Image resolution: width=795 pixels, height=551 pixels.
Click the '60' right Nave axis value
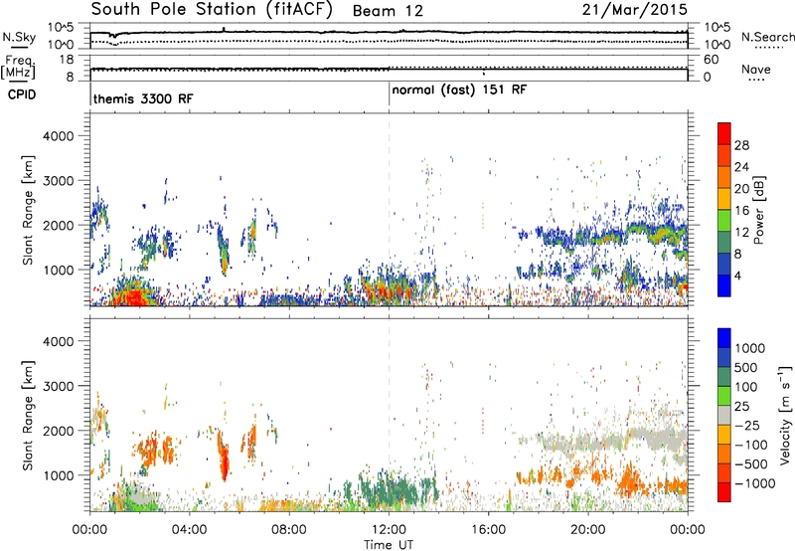click(711, 60)
